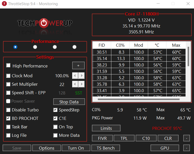Click the Max temperature cell 65°C in the table
194x154 pixels.
[x=176, y=91]
